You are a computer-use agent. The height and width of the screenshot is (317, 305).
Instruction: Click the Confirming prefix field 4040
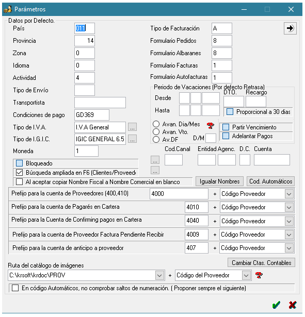coord(197,221)
